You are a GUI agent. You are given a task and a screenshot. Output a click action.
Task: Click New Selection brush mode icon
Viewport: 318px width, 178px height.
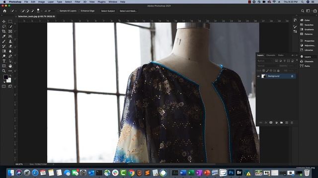(x=23, y=11)
